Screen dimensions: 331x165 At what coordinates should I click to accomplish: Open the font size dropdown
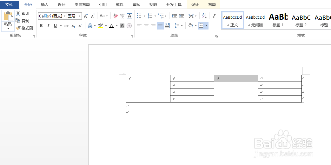coord(79,16)
